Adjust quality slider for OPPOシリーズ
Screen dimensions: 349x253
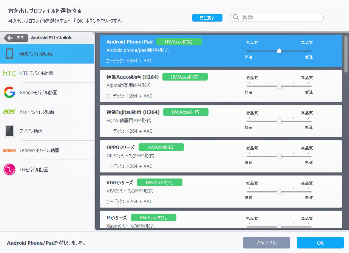pos(279,157)
